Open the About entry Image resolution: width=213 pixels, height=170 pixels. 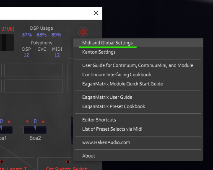pyautogui.click(x=138, y=156)
